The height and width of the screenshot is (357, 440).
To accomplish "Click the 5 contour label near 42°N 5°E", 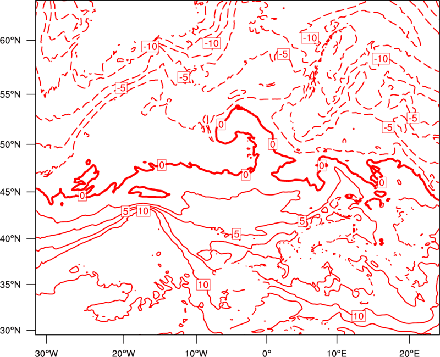I will [x=302, y=221].
